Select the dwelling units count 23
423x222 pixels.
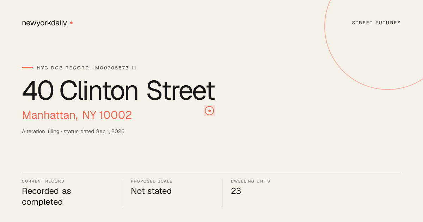(236, 191)
